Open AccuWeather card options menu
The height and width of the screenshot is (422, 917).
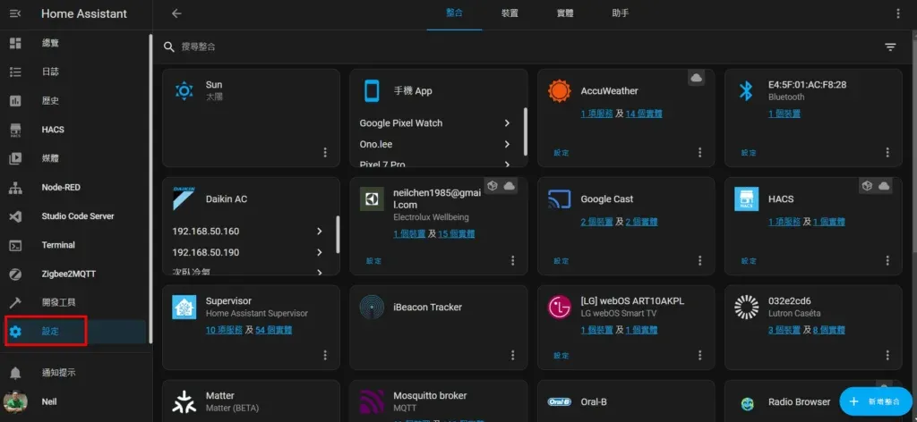[699, 152]
